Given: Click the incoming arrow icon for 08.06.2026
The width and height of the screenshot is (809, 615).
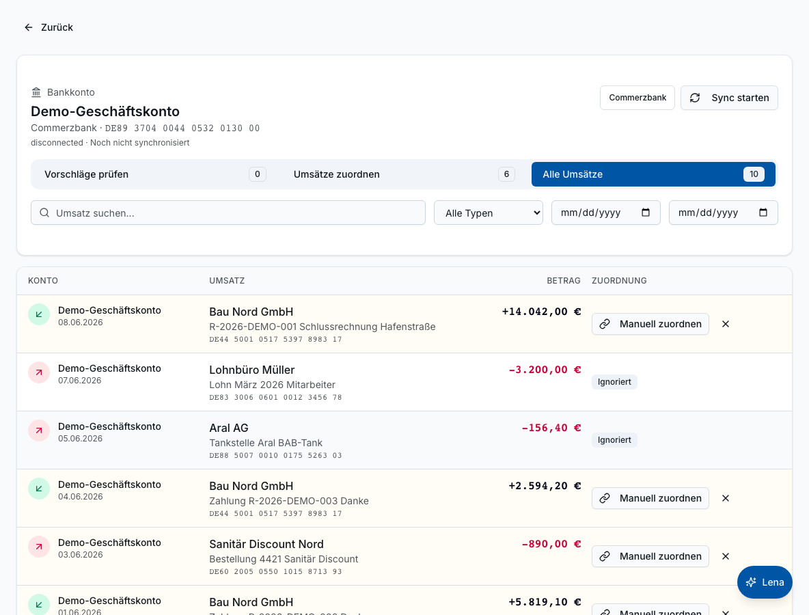Looking at the screenshot, I should click(39, 315).
